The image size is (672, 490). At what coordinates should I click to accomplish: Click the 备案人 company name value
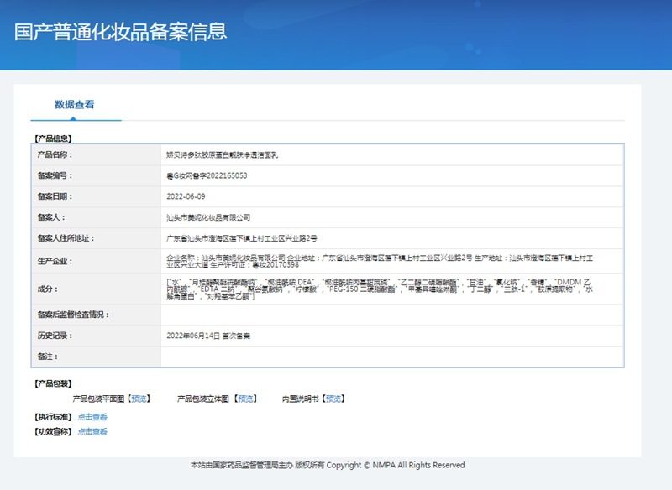tap(208, 217)
